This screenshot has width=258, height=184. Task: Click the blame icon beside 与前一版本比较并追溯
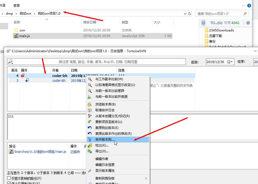click(89, 97)
